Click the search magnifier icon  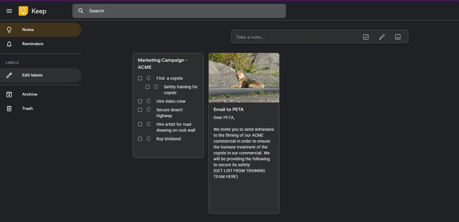81,11
